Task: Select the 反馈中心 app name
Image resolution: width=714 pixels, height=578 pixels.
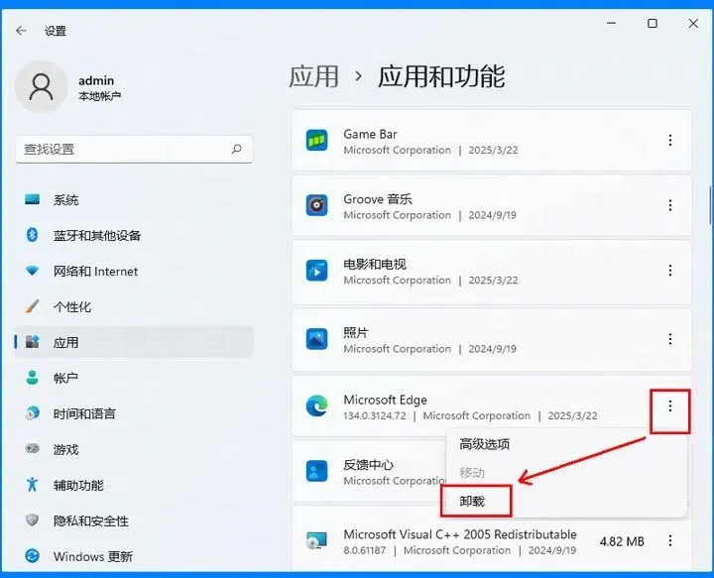Action: [x=368, y=465]
